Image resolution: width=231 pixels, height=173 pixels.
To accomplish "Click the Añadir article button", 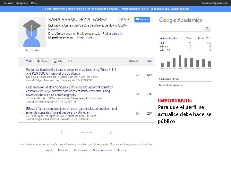I will 42,61.
